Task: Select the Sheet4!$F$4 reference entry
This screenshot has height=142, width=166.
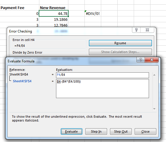Action: pyautogui.click(x=22, y=81)
